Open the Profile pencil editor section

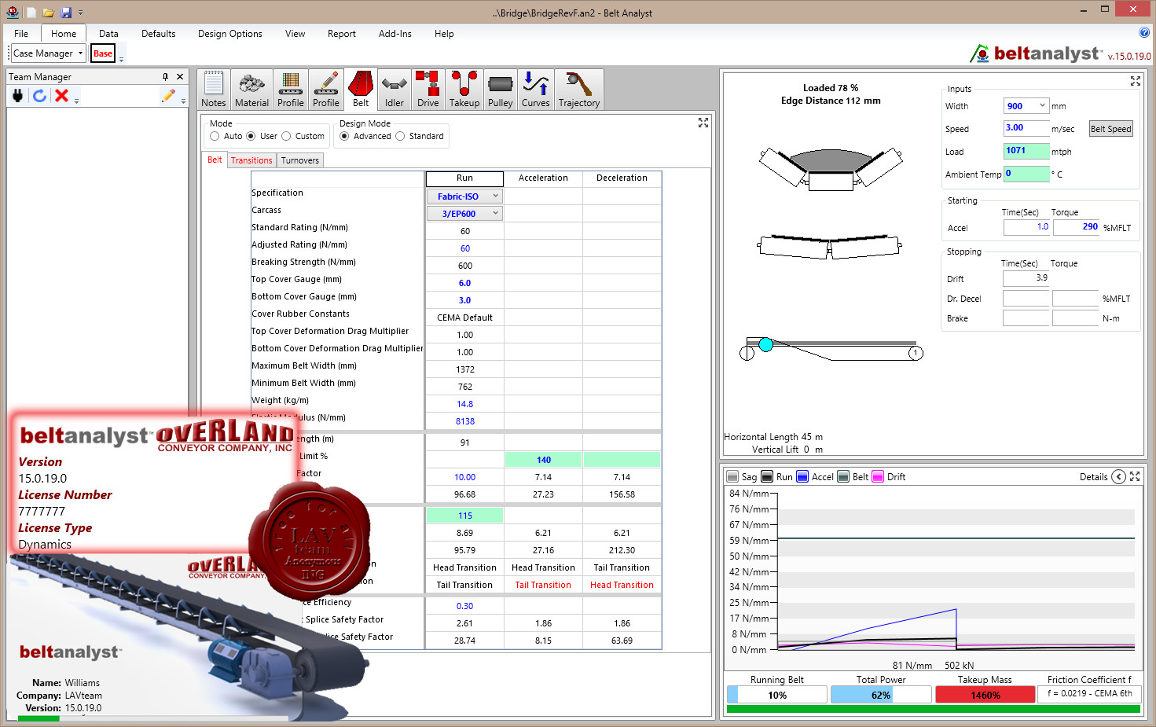pyautogui.click(x=326, y=90)
